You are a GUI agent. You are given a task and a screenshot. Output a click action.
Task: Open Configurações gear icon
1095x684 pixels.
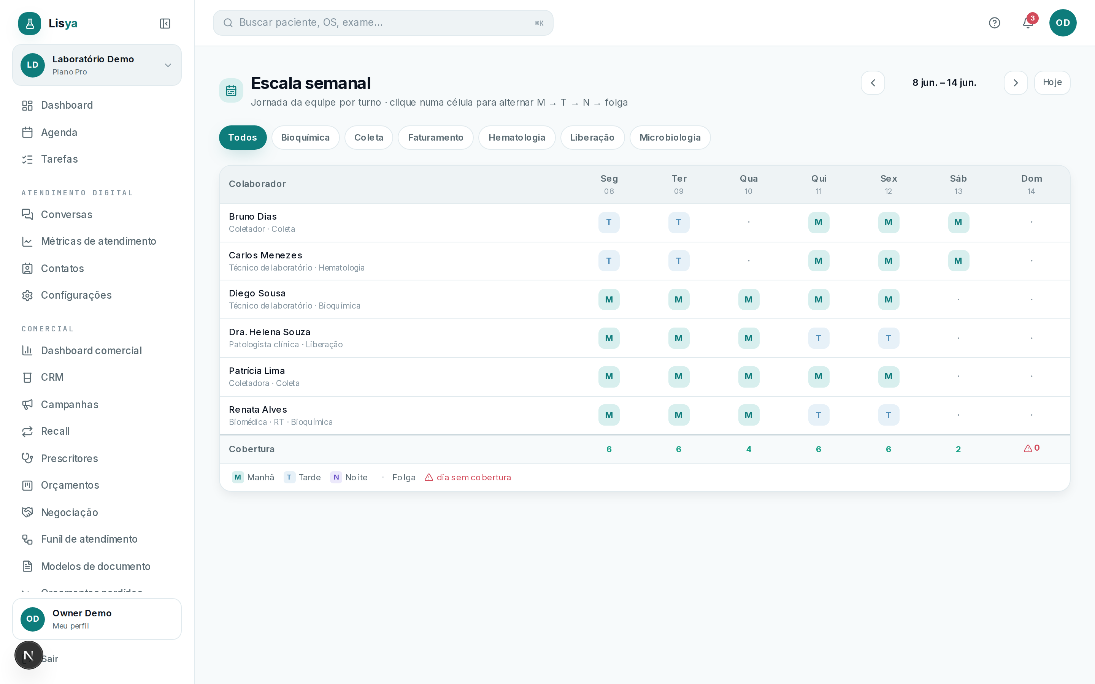pyautogui.click(x=27, y=295)
